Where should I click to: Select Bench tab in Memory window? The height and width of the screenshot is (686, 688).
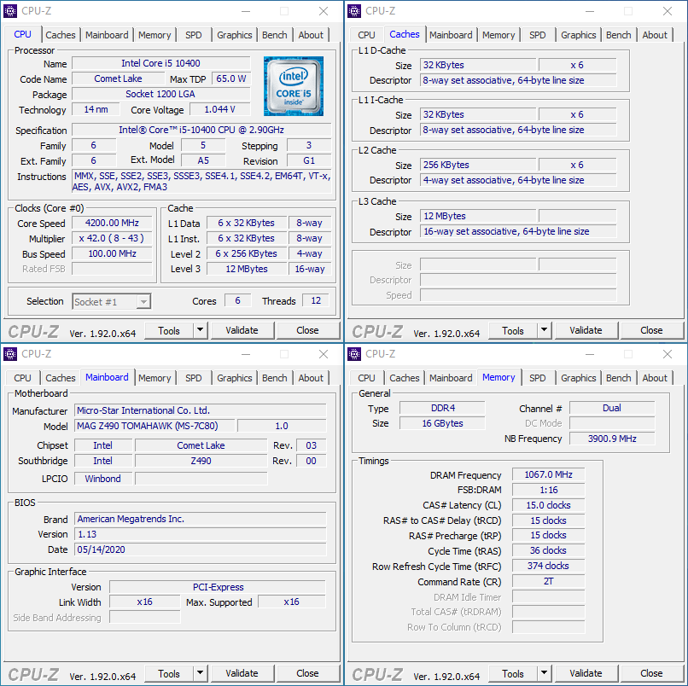[619, 378]
